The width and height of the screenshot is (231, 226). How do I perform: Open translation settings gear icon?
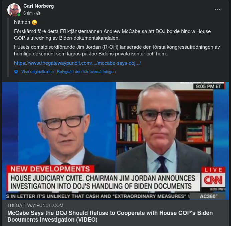tap(16, 72)
